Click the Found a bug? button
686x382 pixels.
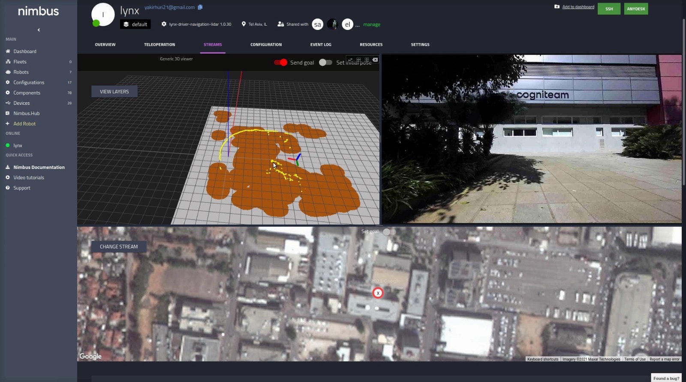tap(666, 378)
